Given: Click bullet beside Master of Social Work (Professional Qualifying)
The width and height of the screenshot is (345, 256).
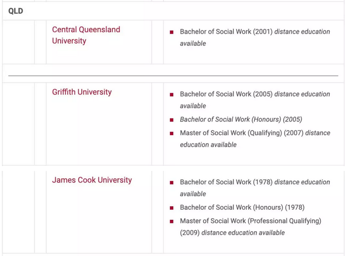Looking at the screenshot, I should (171, 221).
